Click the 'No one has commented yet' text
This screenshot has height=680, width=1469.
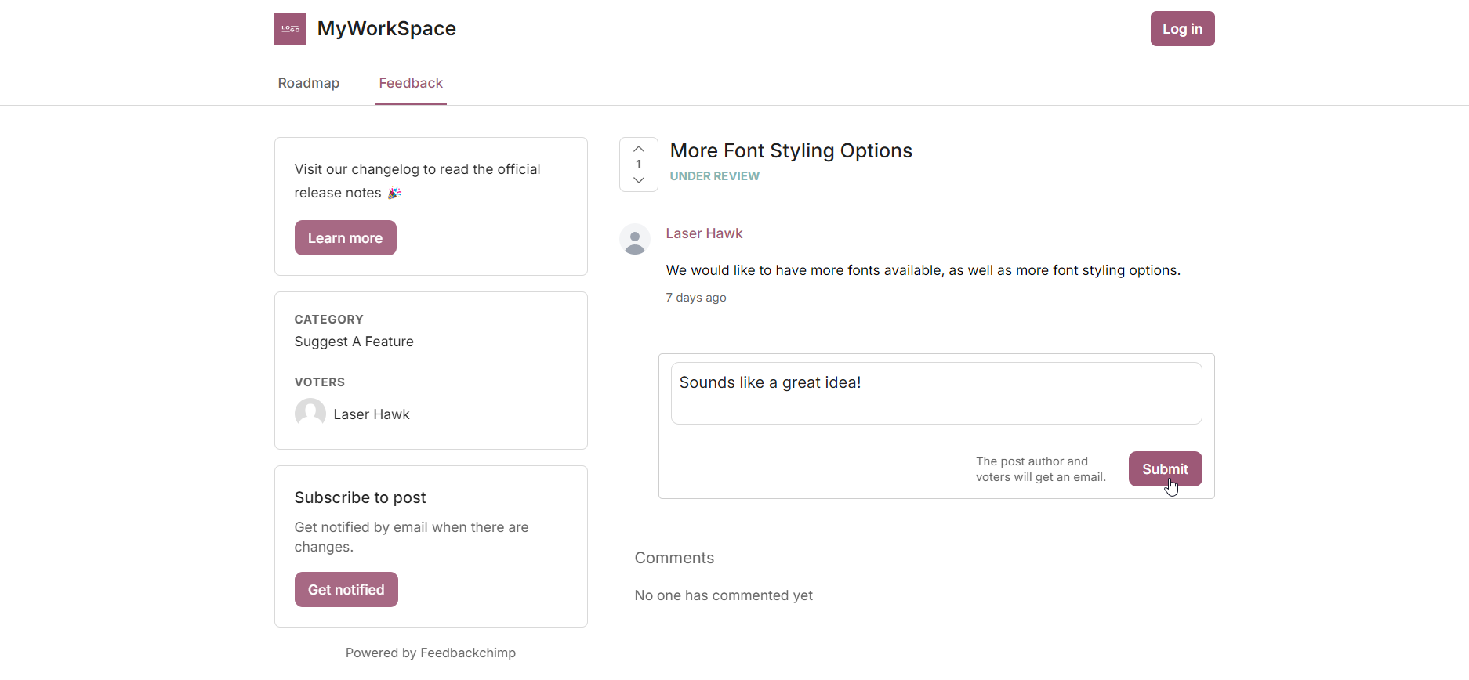(724, 595)
